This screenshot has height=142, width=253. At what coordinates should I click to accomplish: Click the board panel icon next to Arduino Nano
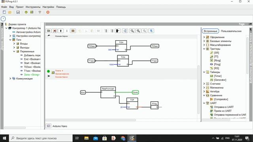[x=48, y=126]
